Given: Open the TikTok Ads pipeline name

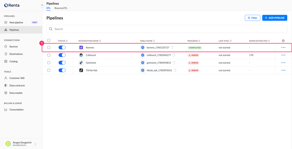Looking at the screenshot, I should (92, 71).
